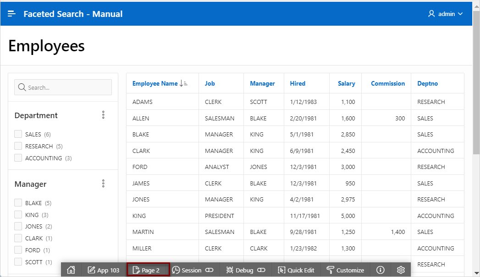Open Page 2 in developer toolbar
This screenshot has height=277, width=480.
146,270
